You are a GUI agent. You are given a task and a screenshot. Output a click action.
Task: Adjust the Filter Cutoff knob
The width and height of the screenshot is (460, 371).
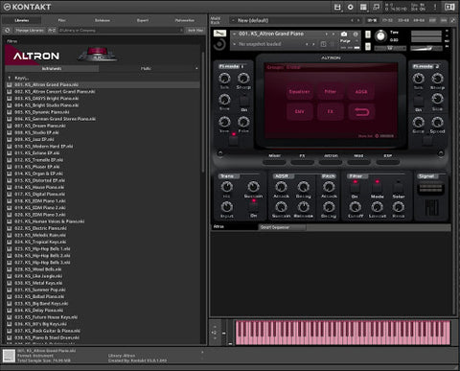(355, 207)
